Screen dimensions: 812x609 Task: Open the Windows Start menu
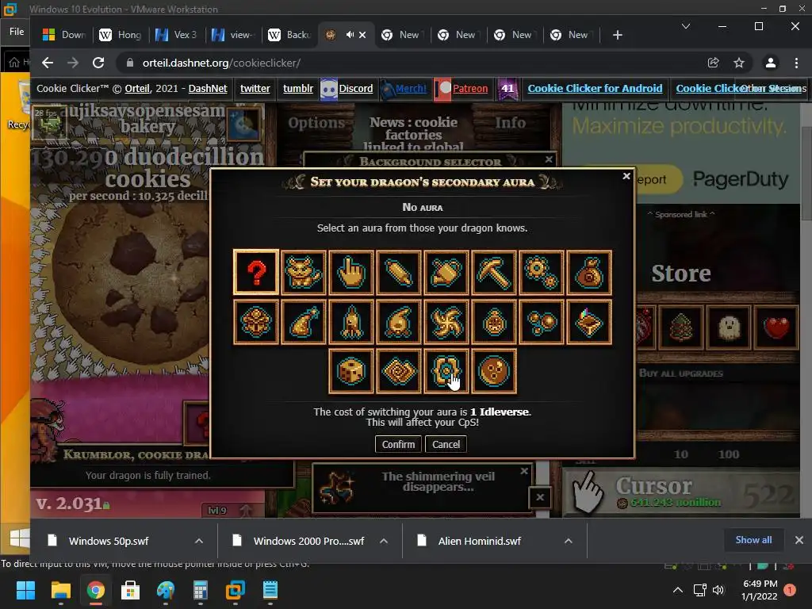coord(25,590)
